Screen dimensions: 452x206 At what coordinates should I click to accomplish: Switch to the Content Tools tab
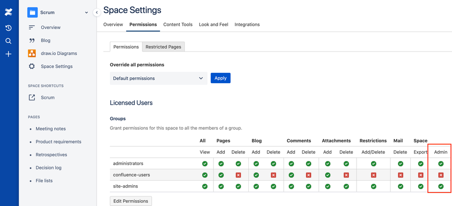[178, 24]
